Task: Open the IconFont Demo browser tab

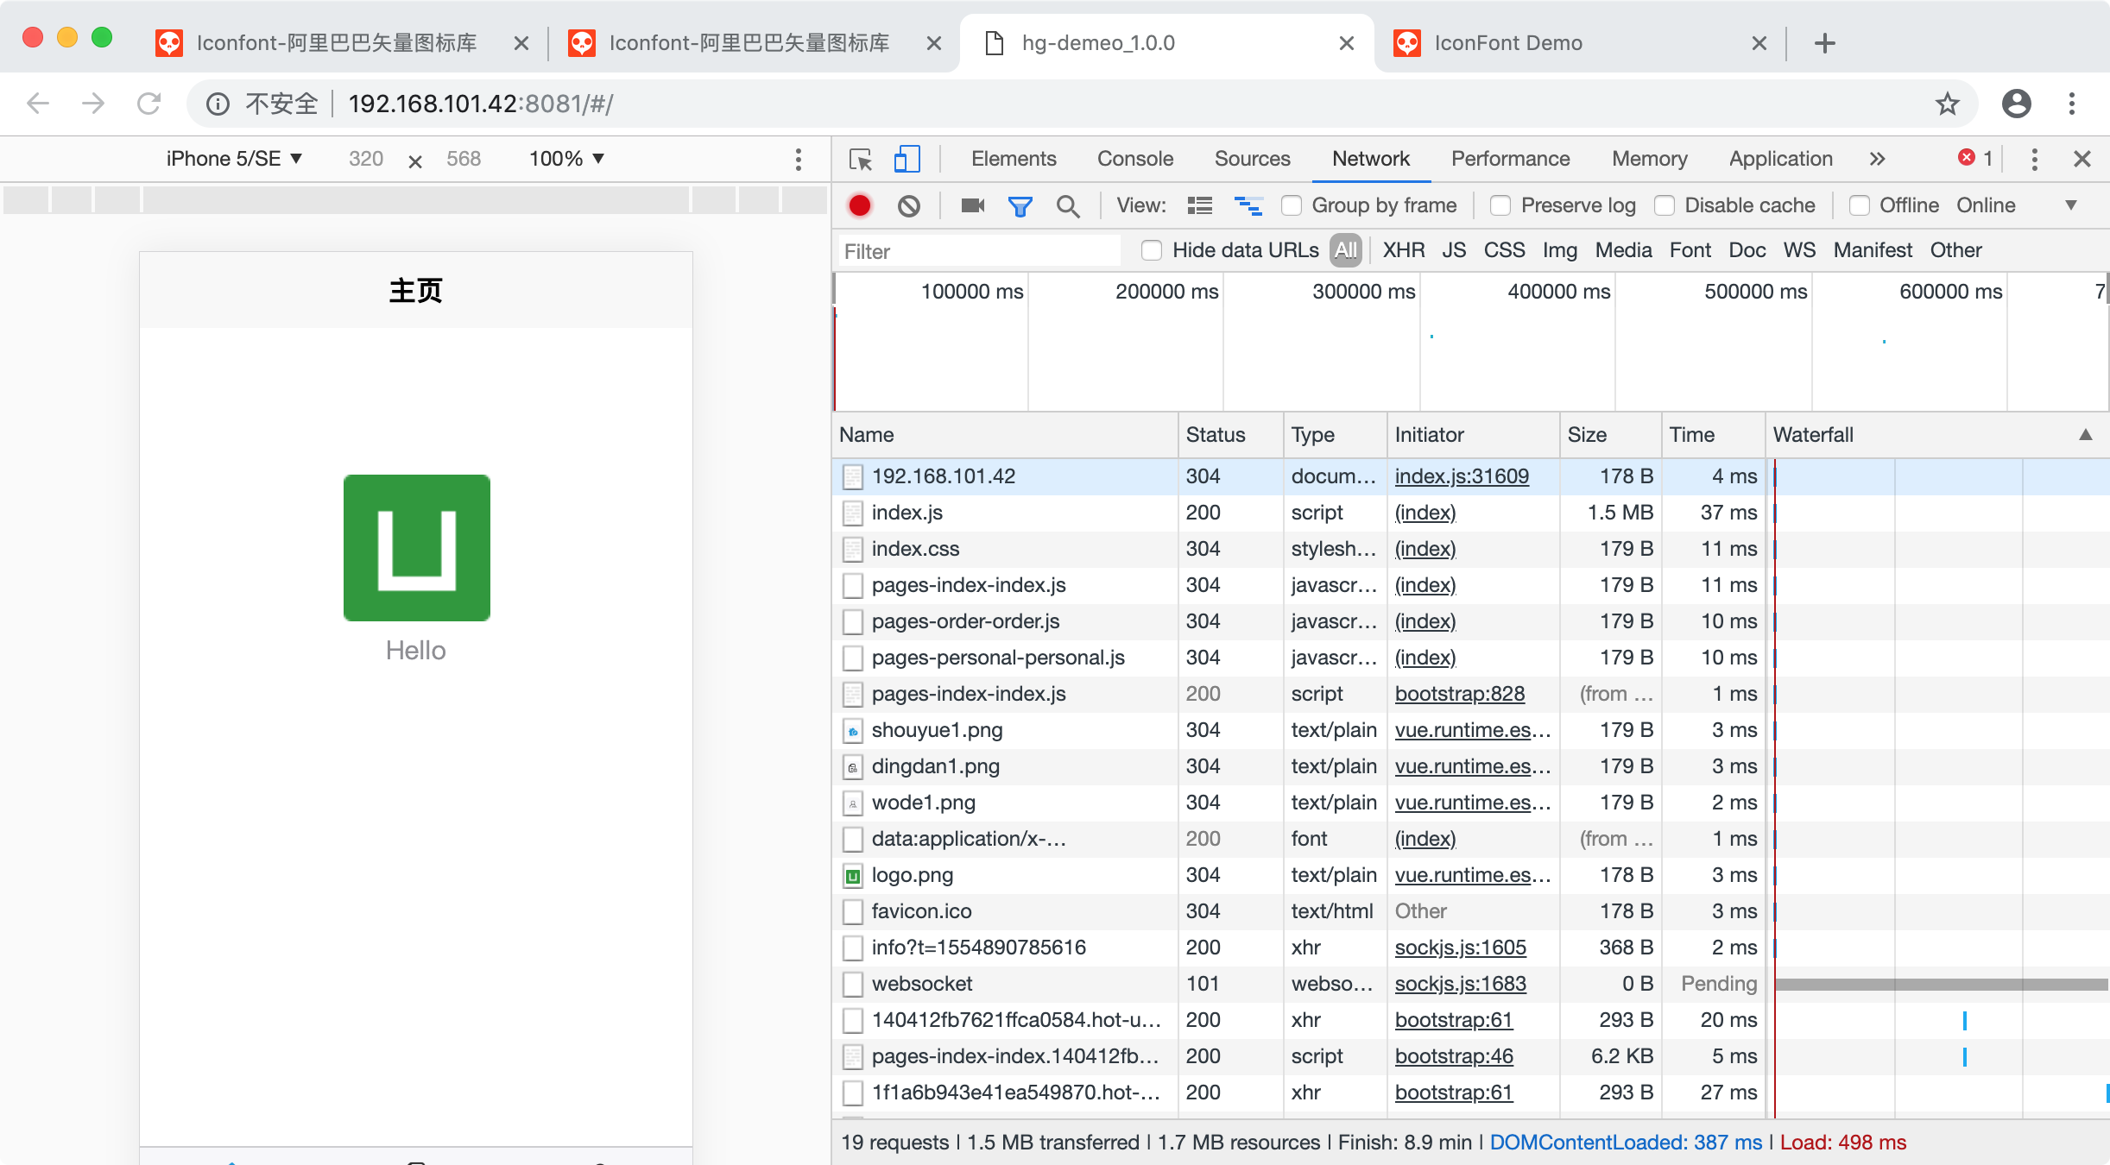Action: tap(1507, 43)
